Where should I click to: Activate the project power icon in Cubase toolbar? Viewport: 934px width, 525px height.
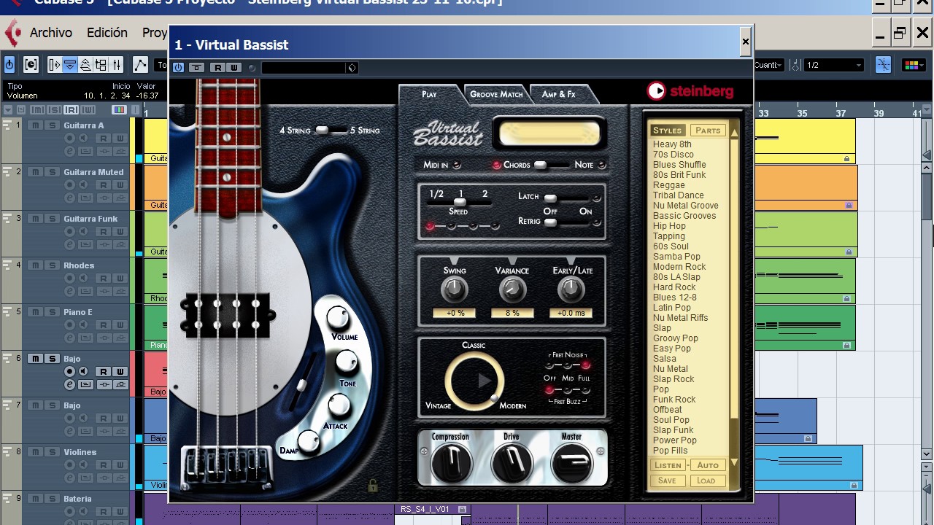9,65
